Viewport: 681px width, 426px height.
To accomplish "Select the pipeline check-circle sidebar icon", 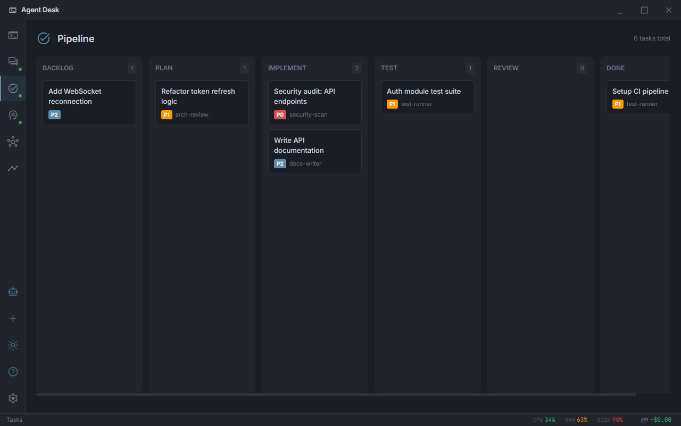I will (x=13, y=88).
